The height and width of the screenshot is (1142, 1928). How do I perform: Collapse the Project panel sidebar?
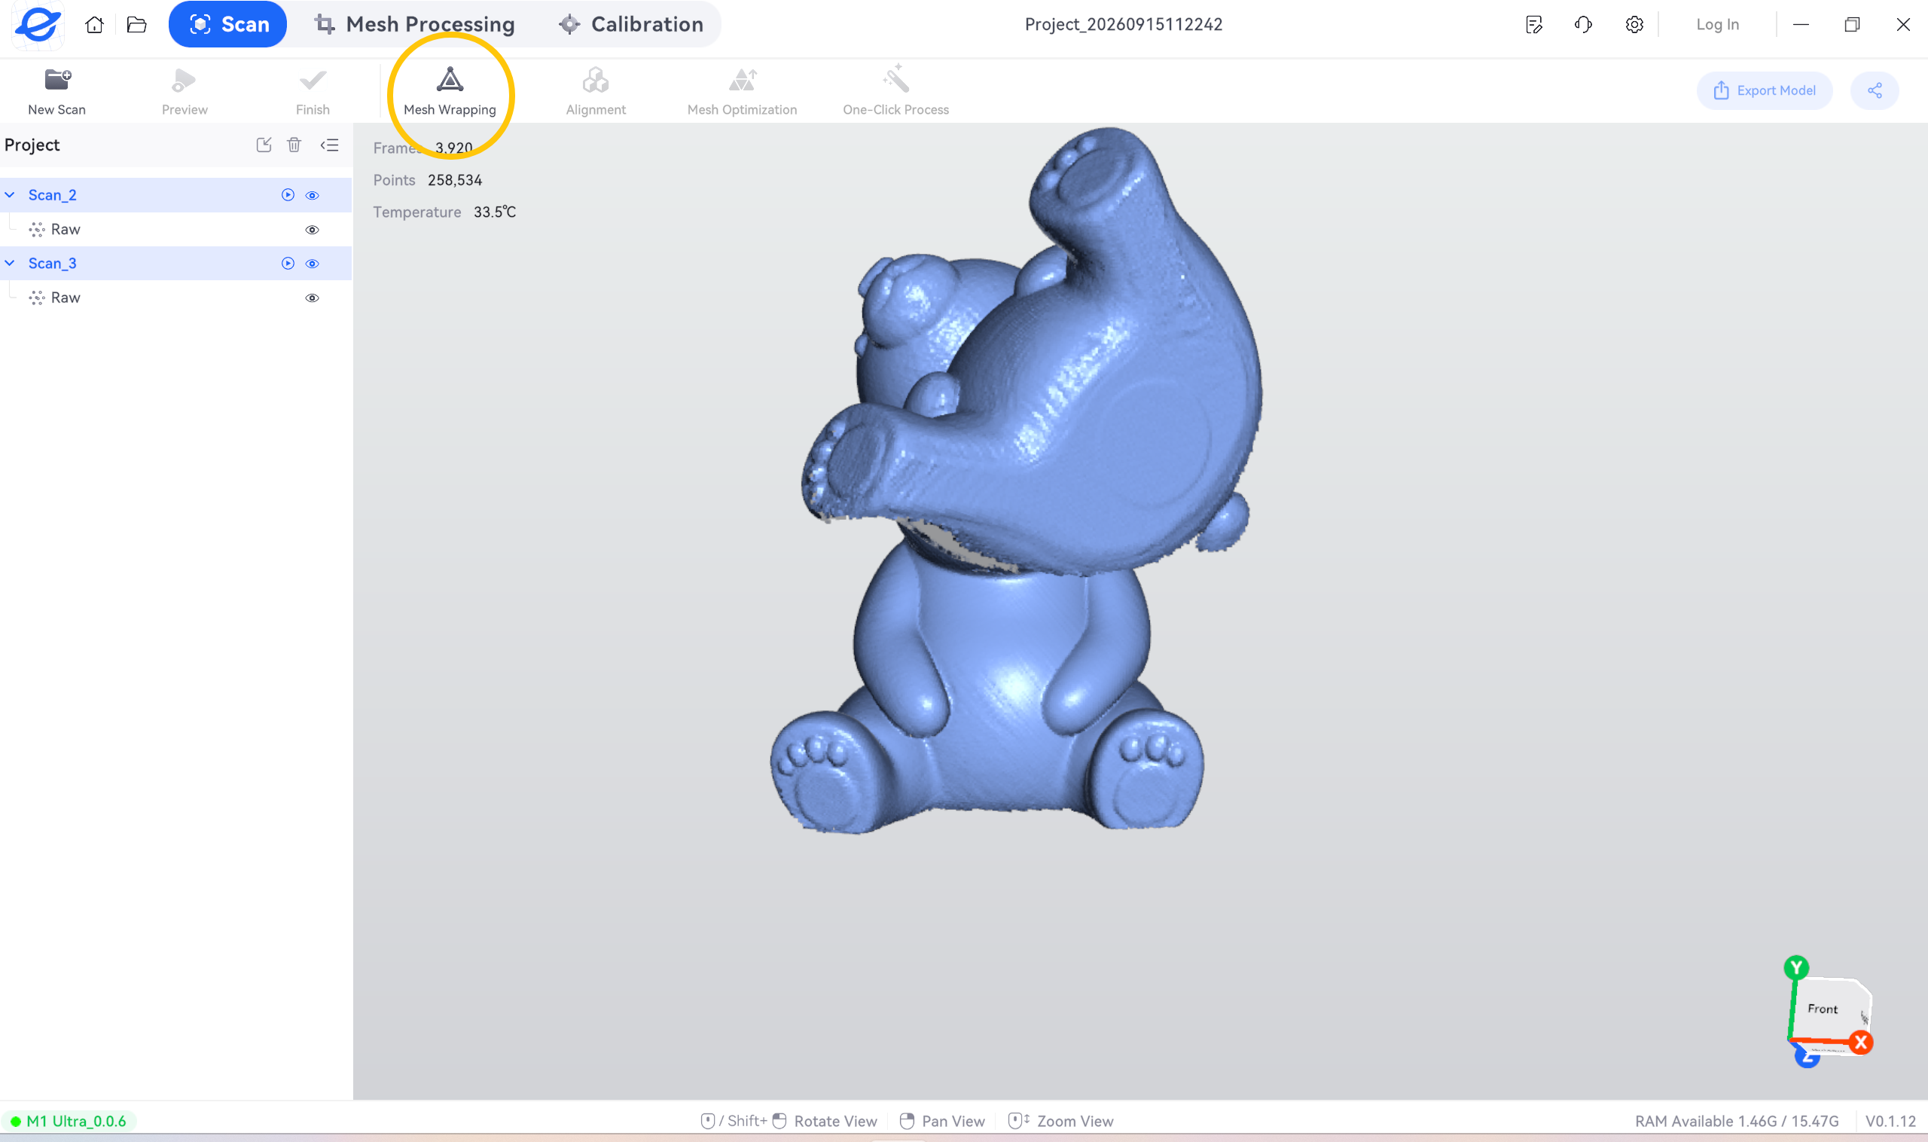click(x=329, y=145)
